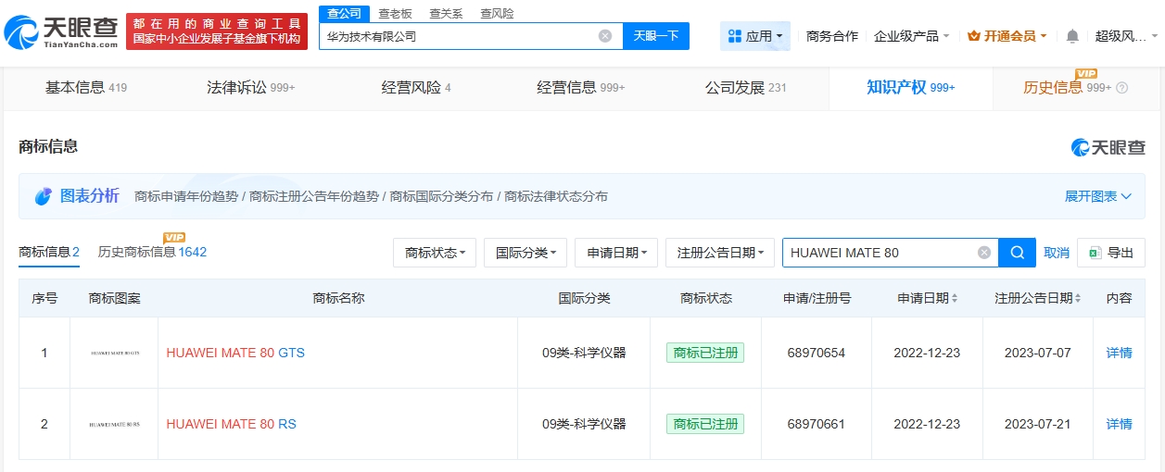The image size is (1165, 472).
Task: Click the HUAWEI MATE 80 RS trademark thumbnail
Action: pos(114,424)
